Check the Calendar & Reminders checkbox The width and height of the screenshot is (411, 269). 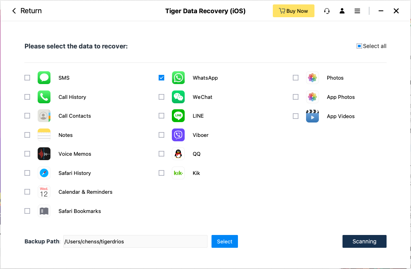(27, 192)
